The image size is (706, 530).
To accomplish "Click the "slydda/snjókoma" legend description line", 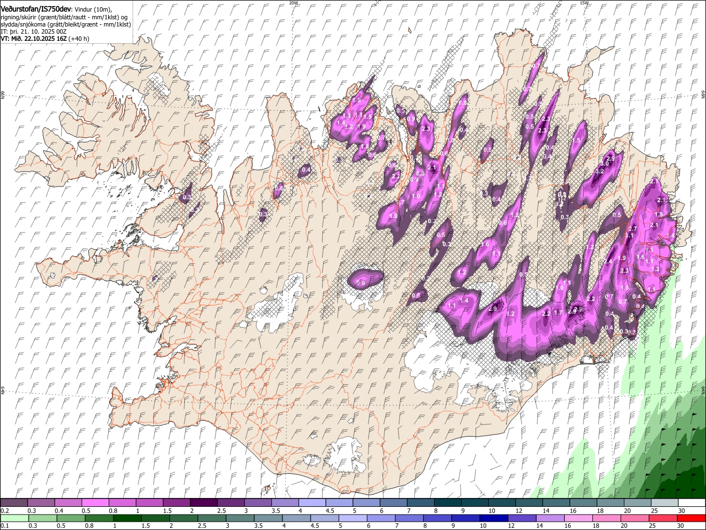I will pyautogui.click(x=66, y=24).
